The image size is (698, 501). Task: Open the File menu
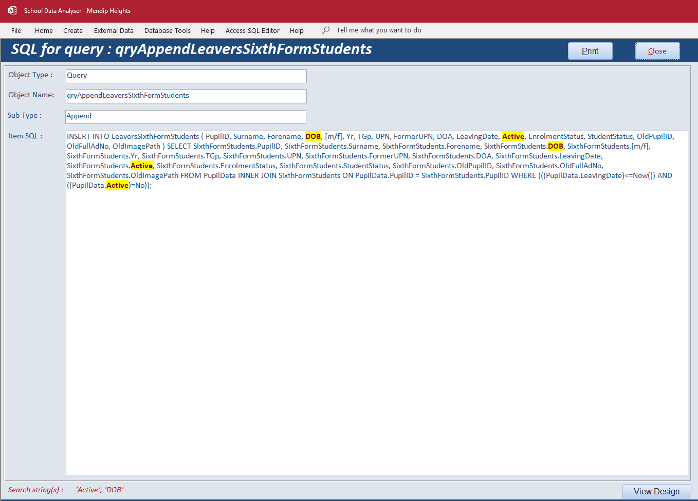16,30
